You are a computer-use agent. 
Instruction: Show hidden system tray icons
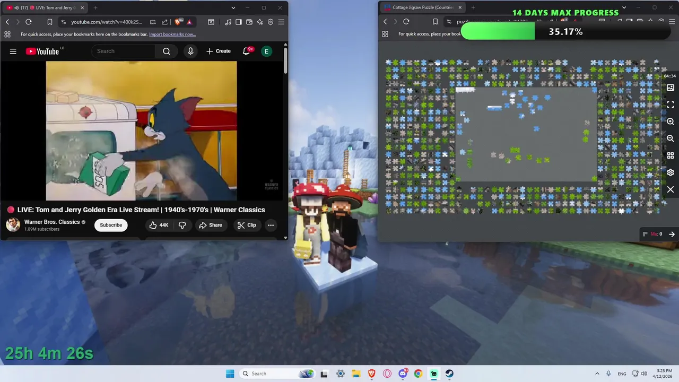[x=597, y=374]
